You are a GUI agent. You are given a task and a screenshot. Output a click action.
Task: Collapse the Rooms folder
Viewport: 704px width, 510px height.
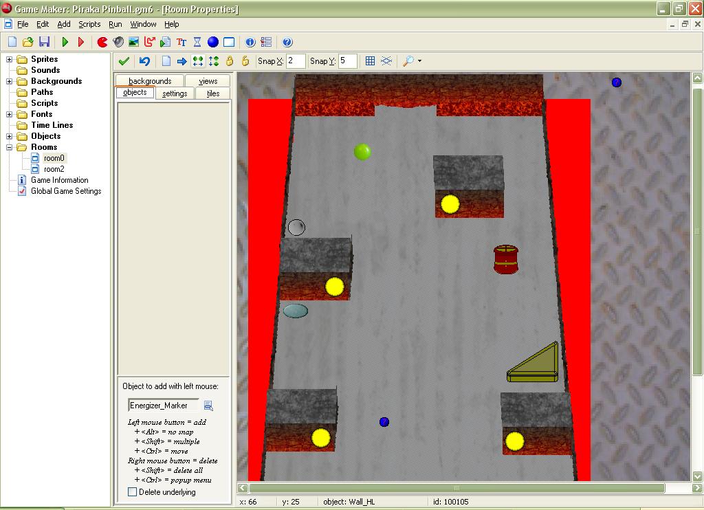coord(10,147)
